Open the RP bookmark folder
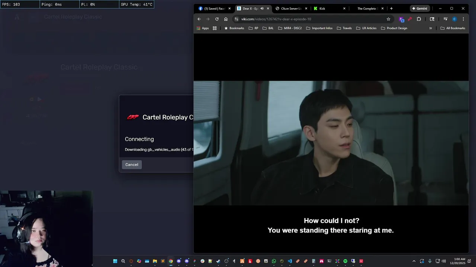 tap(253, 28)
